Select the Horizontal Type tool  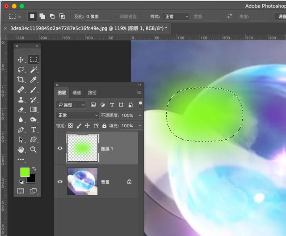pyautogui.click(x=34, y=129)
